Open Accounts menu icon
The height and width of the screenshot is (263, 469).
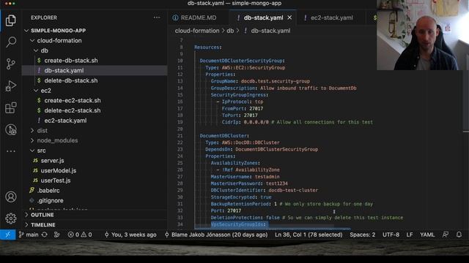point(11,197)
